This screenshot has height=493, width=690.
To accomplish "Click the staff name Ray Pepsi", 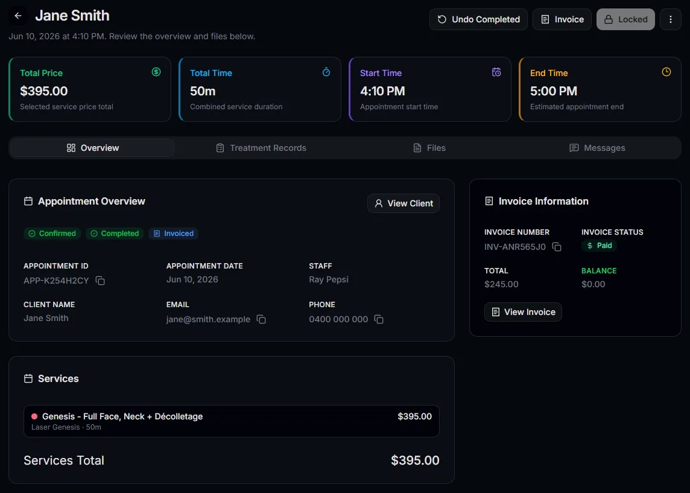I will (328, 279).
